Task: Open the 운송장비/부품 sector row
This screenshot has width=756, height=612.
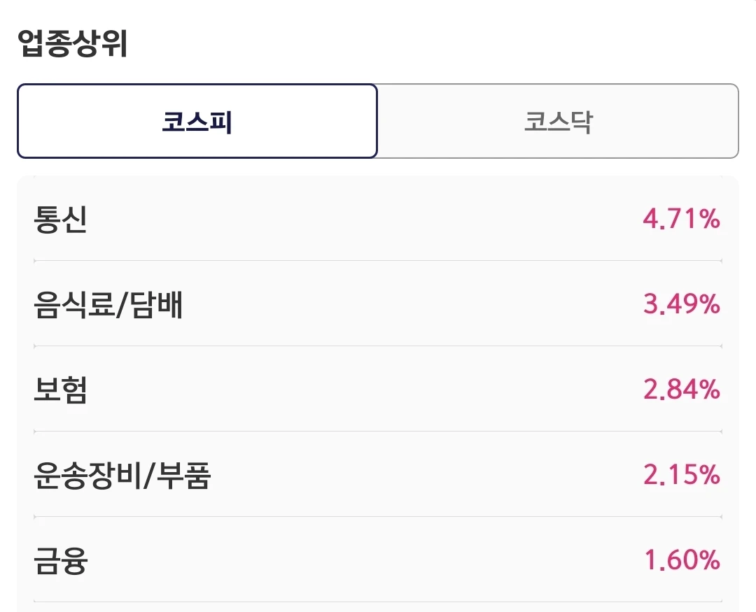Action: [378, 474]
